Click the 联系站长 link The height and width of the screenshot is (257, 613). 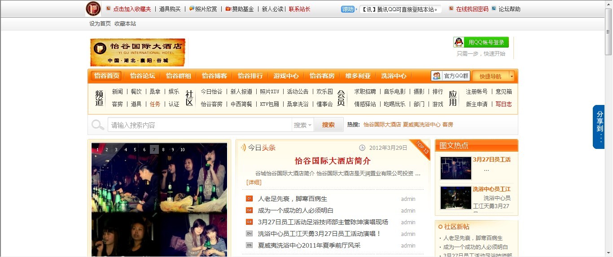click(300, 9)
